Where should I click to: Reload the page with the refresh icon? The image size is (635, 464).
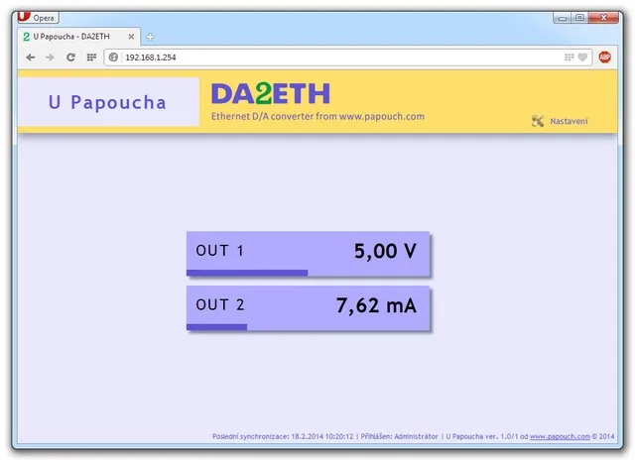[70, 58]
